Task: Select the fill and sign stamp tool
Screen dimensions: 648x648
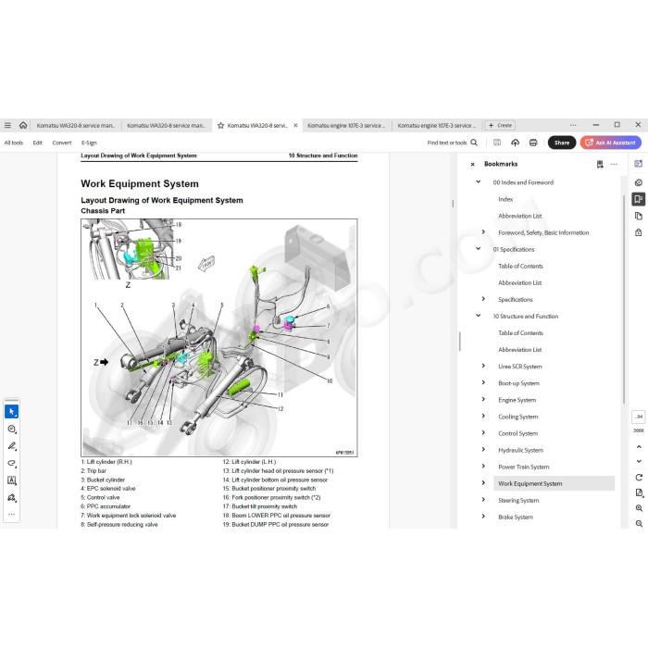Action: pos(11,497)
